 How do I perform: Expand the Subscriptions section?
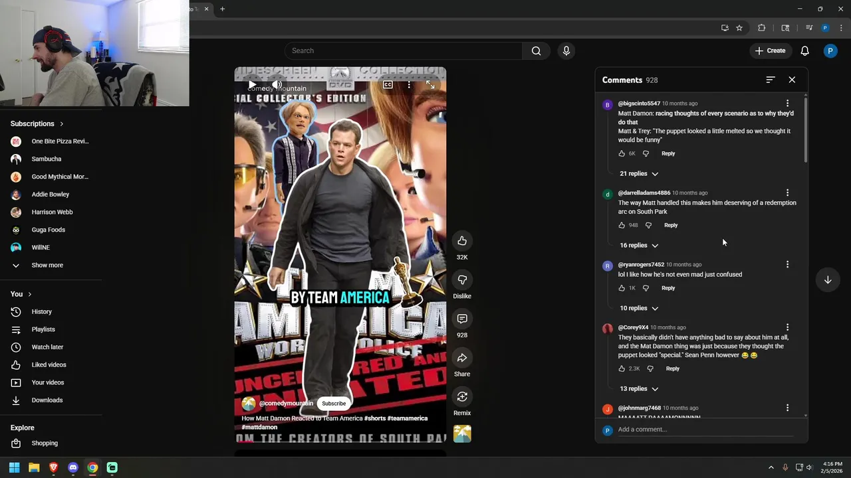click(37, 123)
